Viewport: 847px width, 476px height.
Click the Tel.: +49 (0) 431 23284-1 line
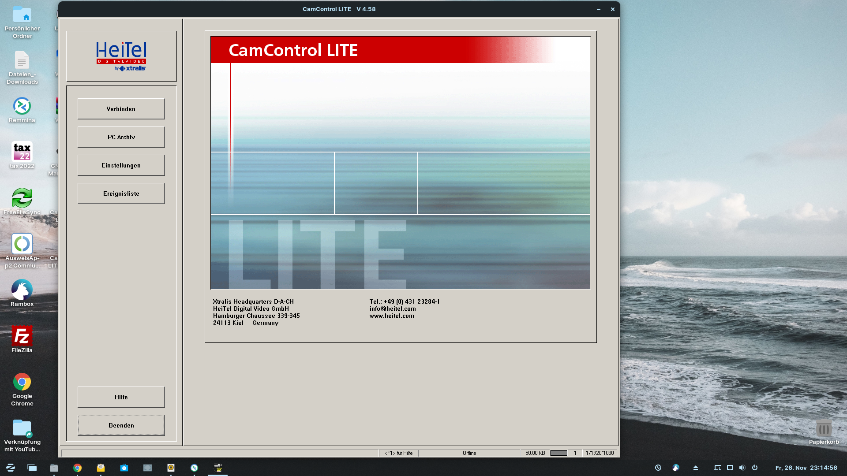coord(405,301)
